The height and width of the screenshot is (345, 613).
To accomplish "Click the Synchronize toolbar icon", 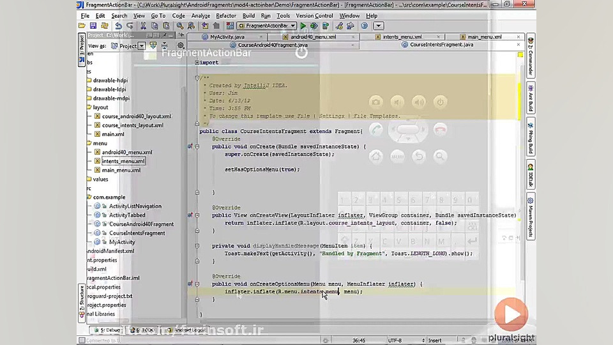I will tap(104, 26).
